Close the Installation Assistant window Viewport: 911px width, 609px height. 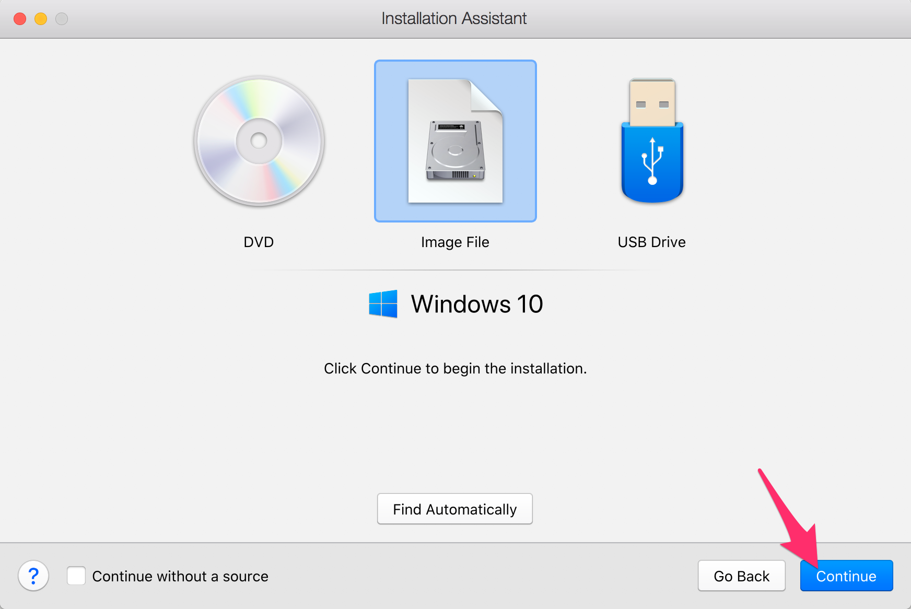pyautogui.click(x=20, y=19)
